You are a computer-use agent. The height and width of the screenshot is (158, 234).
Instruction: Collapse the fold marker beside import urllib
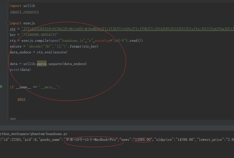(8, 6)
